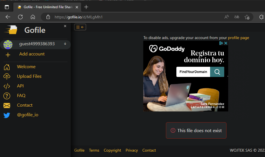This screenshot has width=265, height=157.
Task: Open the browser home page
Action: pos(33,17)
